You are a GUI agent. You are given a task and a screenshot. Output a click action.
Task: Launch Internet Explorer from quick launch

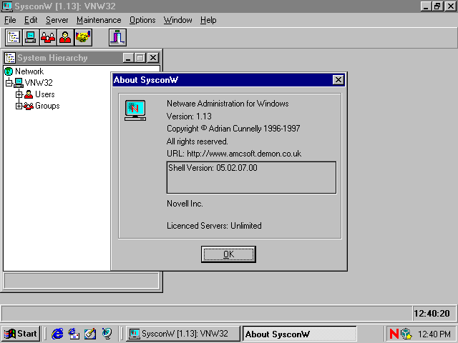[57, 334]
